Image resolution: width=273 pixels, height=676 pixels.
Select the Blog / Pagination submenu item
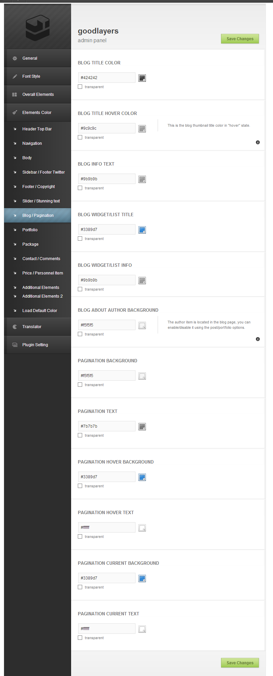coord(38,216)
